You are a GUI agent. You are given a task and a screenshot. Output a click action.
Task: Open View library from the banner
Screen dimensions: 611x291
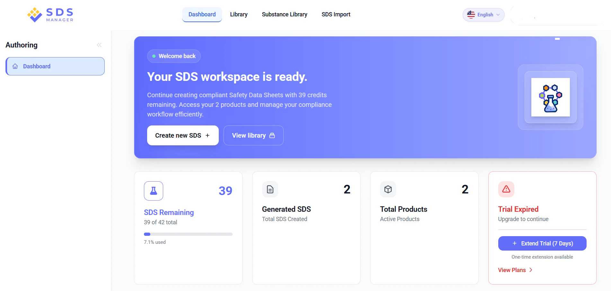[x=253, y=135]
